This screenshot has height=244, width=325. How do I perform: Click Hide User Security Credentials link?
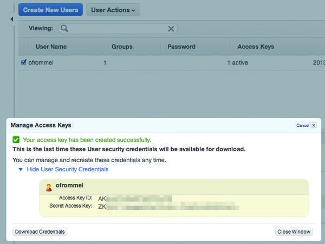(68, 169)
